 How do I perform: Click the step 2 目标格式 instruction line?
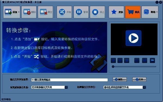pos(42,48)
